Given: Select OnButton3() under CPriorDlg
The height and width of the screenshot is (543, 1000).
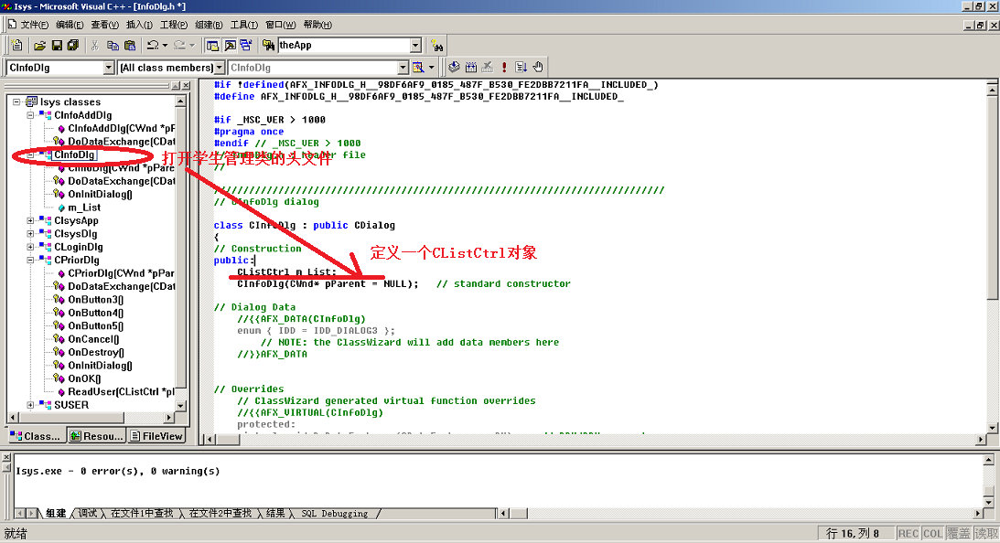Looking at the screenshot, I should (95, 300).
